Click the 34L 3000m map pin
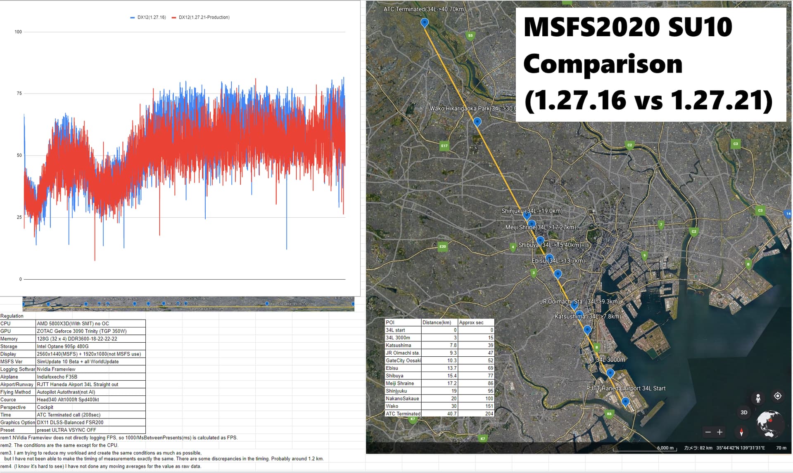The height and width of the screenshot is (473, 793). [x=610, y=374]
